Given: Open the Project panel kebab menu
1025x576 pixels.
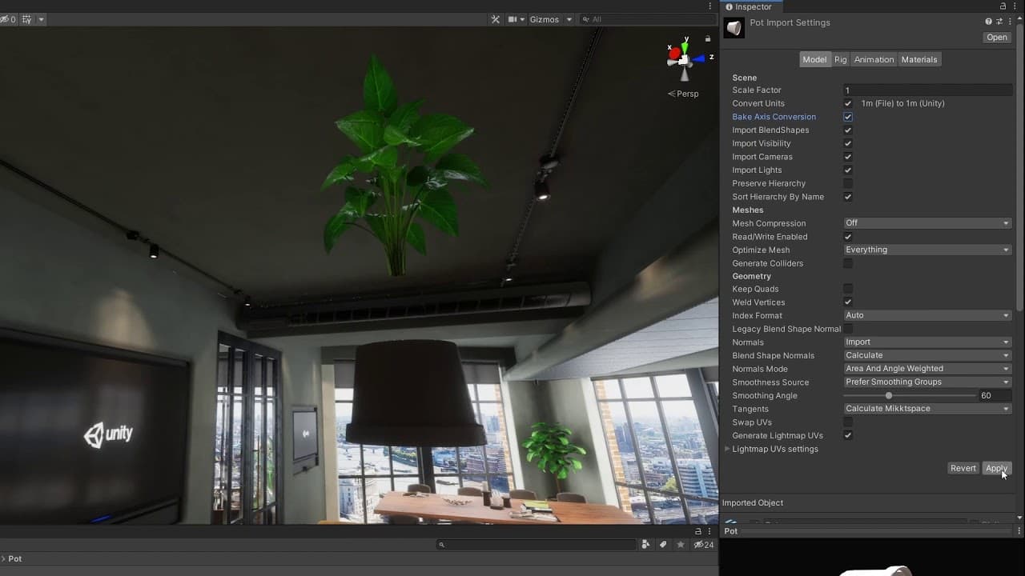Looking at the screenshot, I should (x=711, y=531).
